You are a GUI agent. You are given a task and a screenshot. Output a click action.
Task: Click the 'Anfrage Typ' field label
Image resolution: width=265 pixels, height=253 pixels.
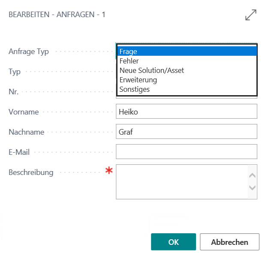click(29, 51)
